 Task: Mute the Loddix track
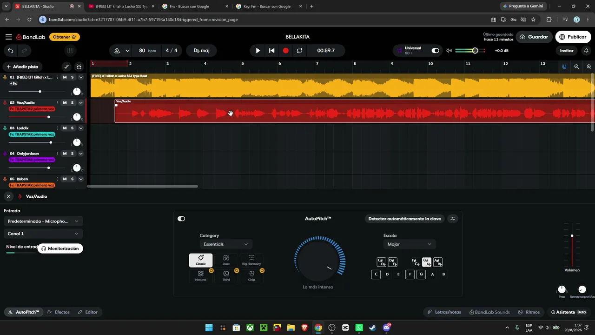(x=65, y=128)
